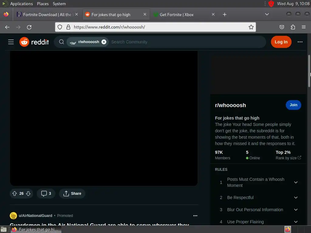Bookmark this page with the star
311x233 pixels.
251,27
